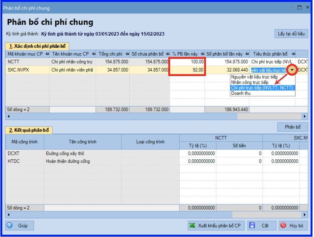Select the DCXT project code row
This screenshot has width=314, height=237.
pos(25,153)
